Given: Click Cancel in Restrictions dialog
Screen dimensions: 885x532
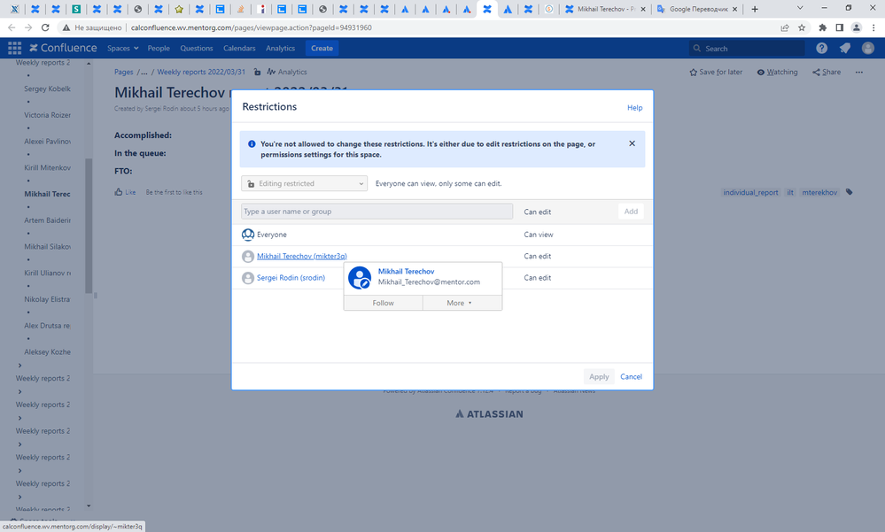Looking at the screenshot, I should [x=631, y=377].
